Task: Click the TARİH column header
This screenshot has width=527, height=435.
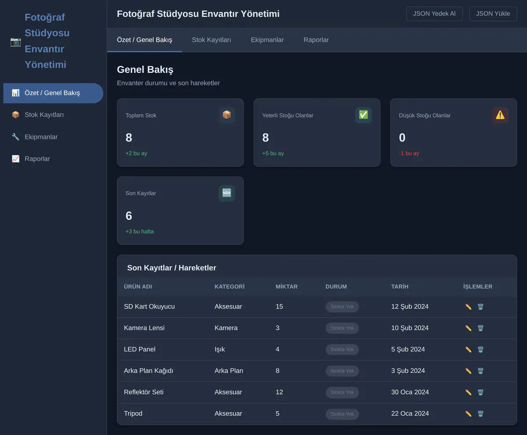Action: pos(400,287)
